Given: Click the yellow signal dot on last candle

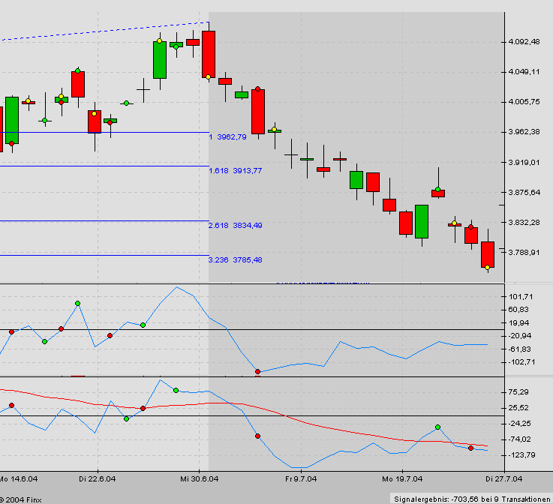Looking at the screenshot, I should [488, 268].
